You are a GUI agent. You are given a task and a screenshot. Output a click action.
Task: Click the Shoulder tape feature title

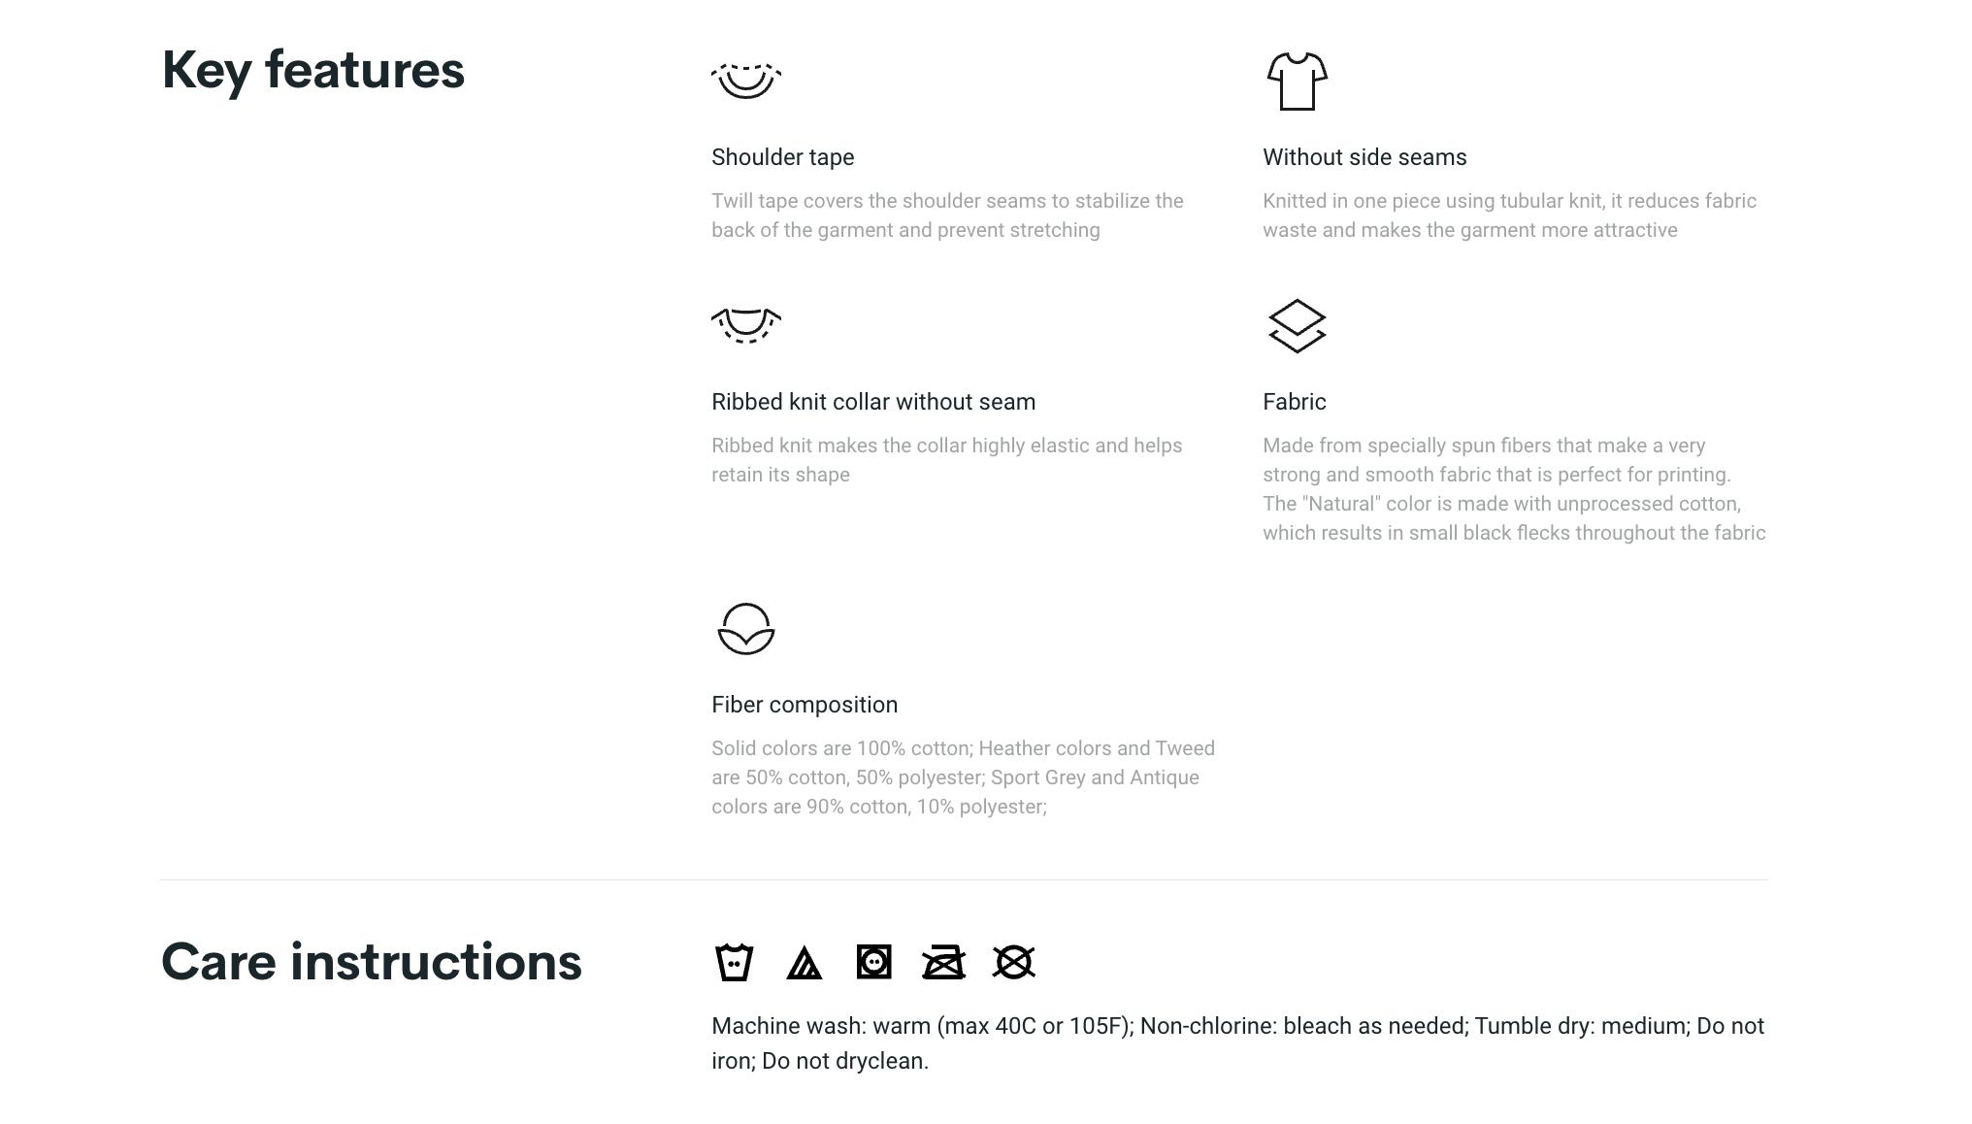tap(782, 157)
